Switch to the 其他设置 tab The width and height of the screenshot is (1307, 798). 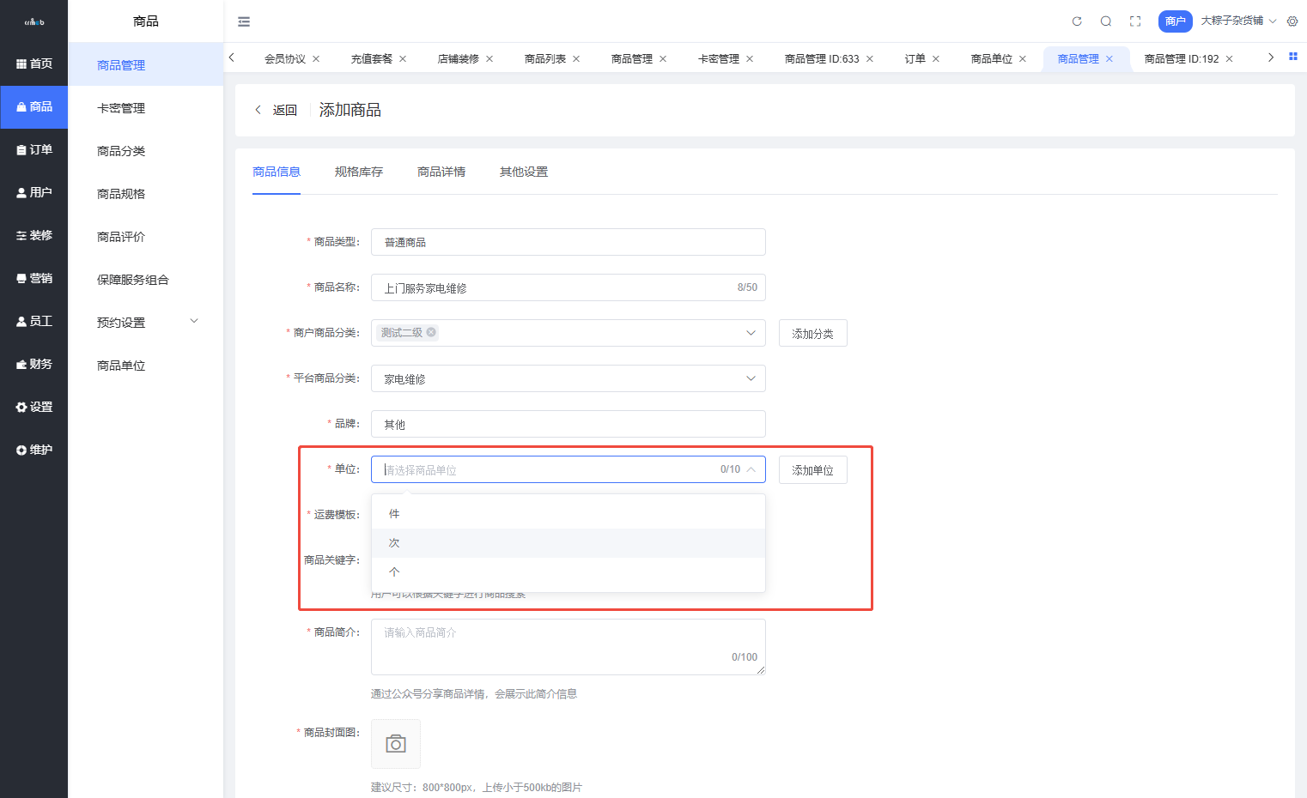pos(524,172)
